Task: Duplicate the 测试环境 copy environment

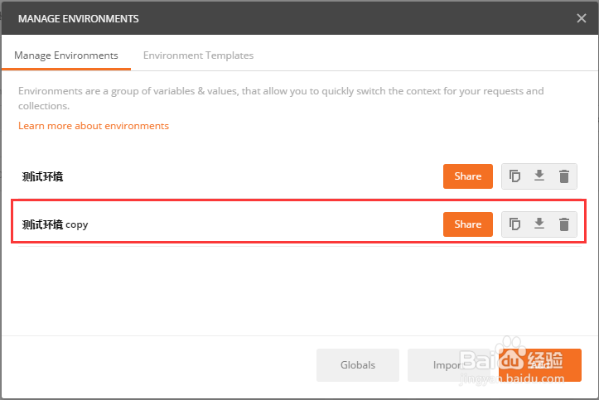Action: tap(514, 224)
